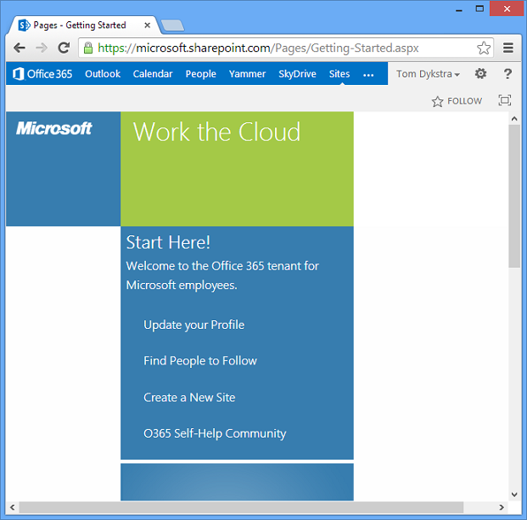Expand the ellipsis more-links menu
527x520 pixels.
tap(368, 75)
